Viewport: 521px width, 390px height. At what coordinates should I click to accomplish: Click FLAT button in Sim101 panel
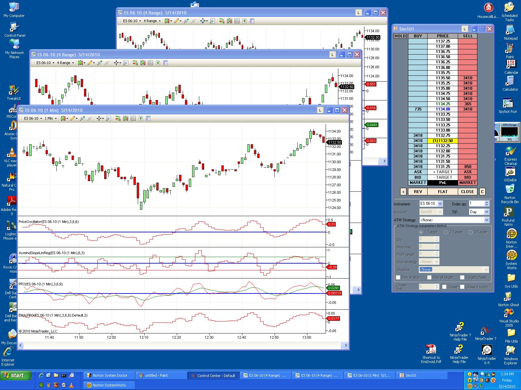pos(443,192)
